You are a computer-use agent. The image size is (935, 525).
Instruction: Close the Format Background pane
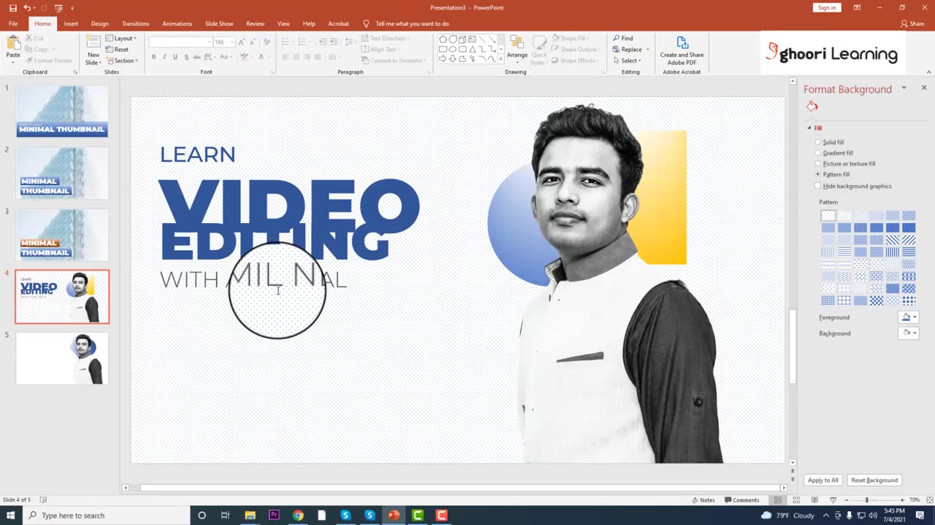coord(924,87)
